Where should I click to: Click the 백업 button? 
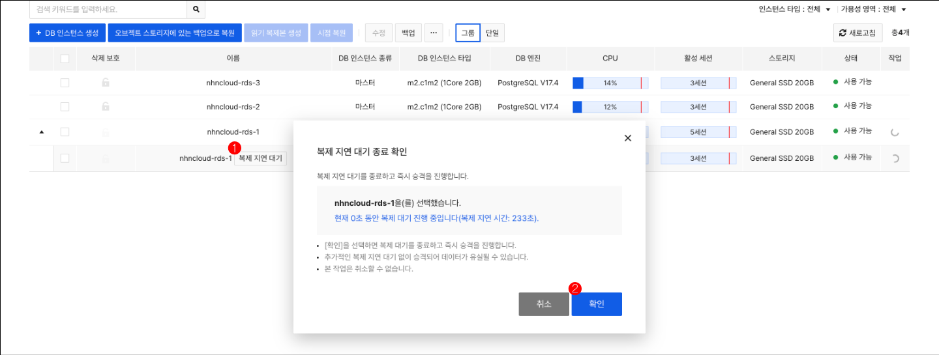[408, 33]
